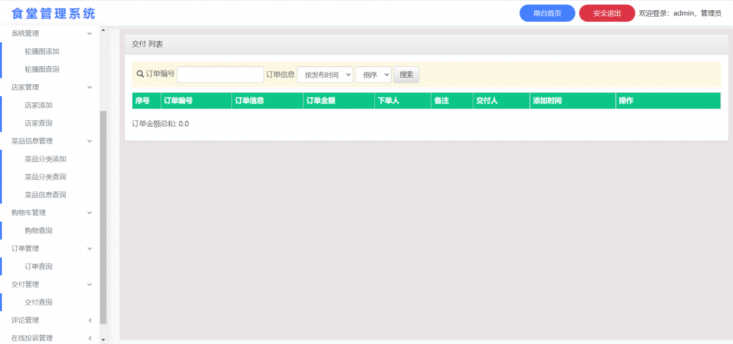
Task: Open 菜品分类查询 menu item
Action: point(46,177)
